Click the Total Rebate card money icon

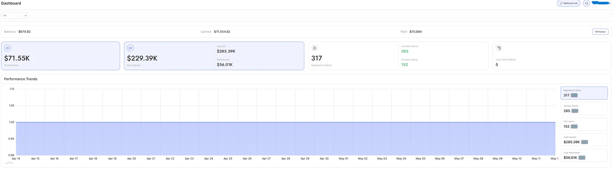click(x=7, y=48)
